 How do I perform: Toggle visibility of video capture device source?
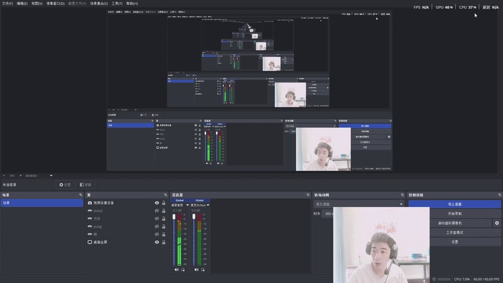(x=157, y=203)
